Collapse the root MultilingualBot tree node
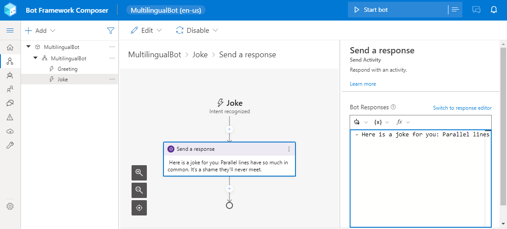Viewport: 507px width, 229px height. click(29, 47)
